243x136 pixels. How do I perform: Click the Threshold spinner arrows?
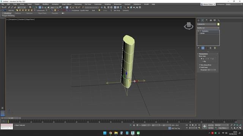tap(215, 70)
